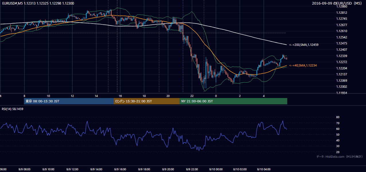The width and height of the screenshot is (366, 172).
Task: Click the 1.12137 price axis label
Action: tap(342, 74)
